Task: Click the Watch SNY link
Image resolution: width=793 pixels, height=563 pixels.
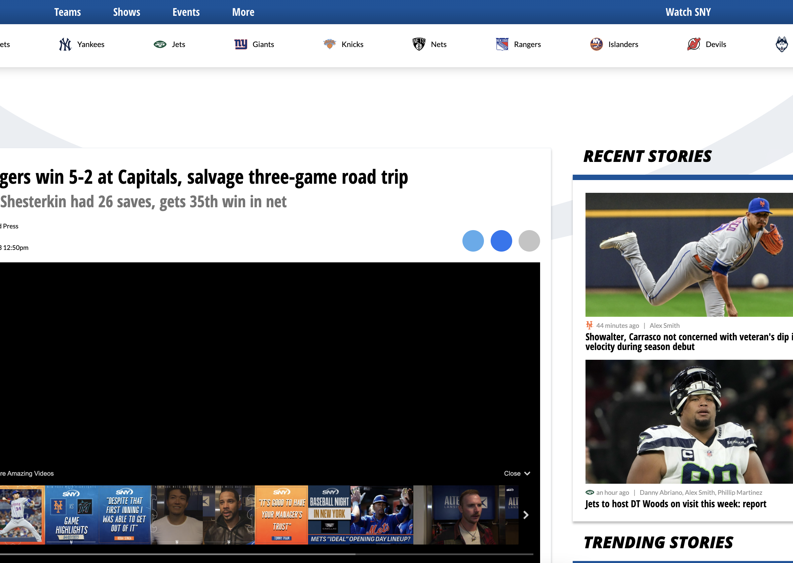Action: [x=688, y=12]
